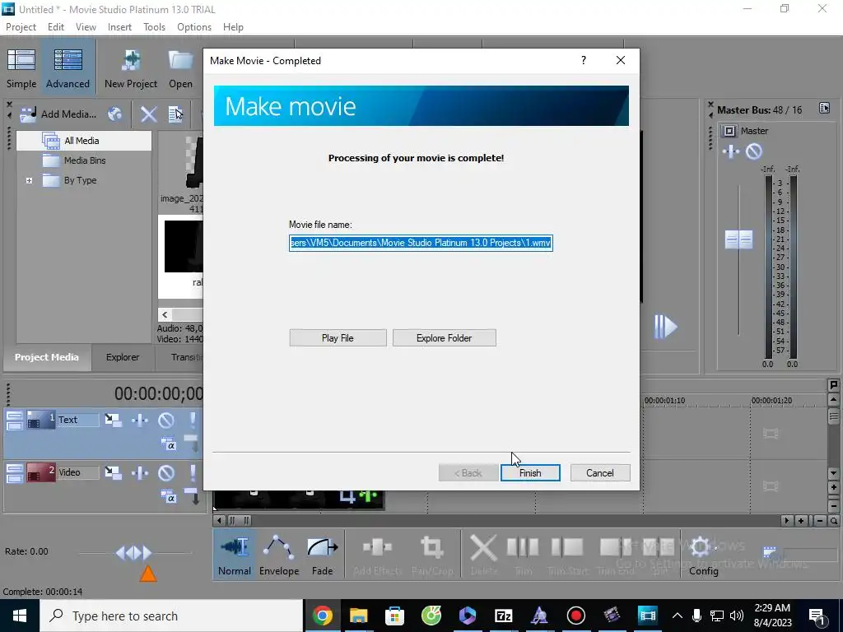Click compositing mode alpha icon on Video track

[168, 497]
